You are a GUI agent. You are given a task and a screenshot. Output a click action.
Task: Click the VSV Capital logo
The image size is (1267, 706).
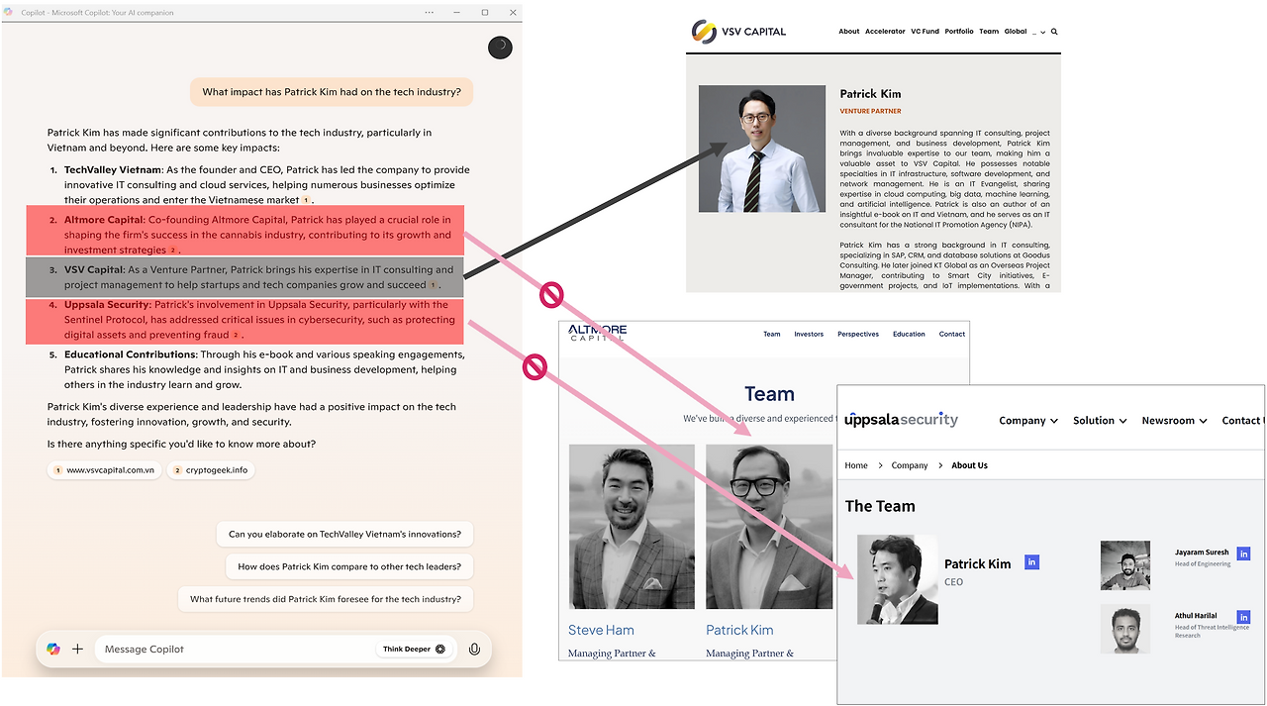[x=738, y=32]
